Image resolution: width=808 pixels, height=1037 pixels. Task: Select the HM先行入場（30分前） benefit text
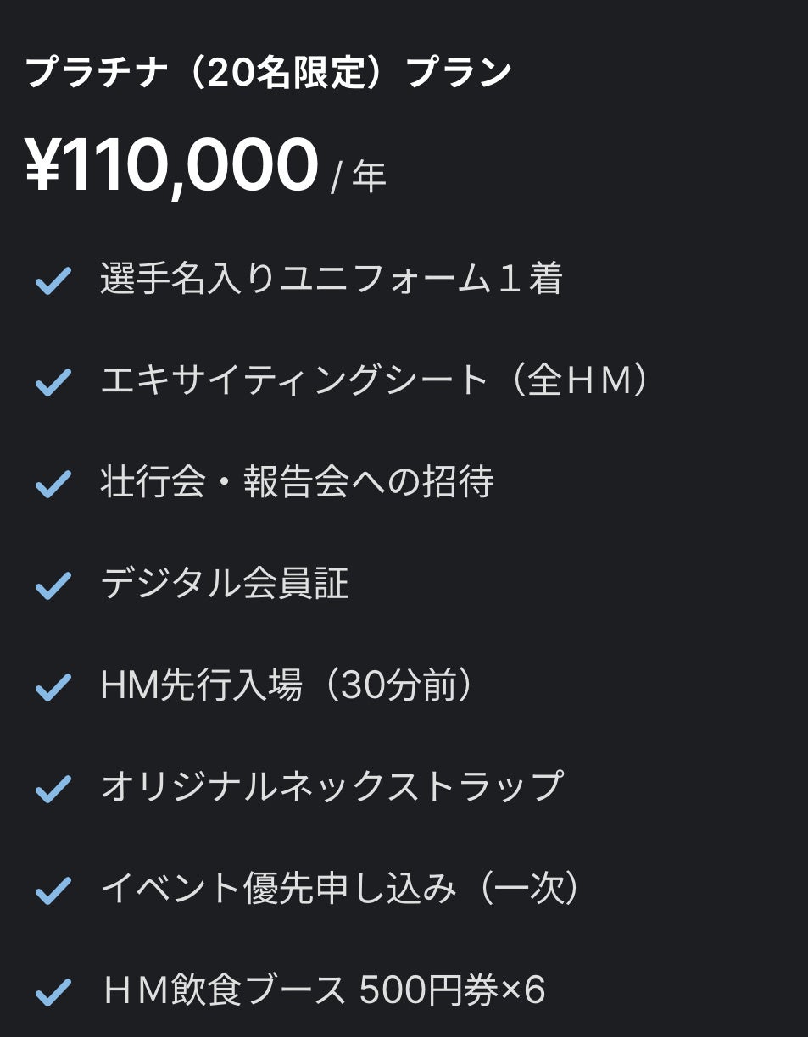(287, 686)
